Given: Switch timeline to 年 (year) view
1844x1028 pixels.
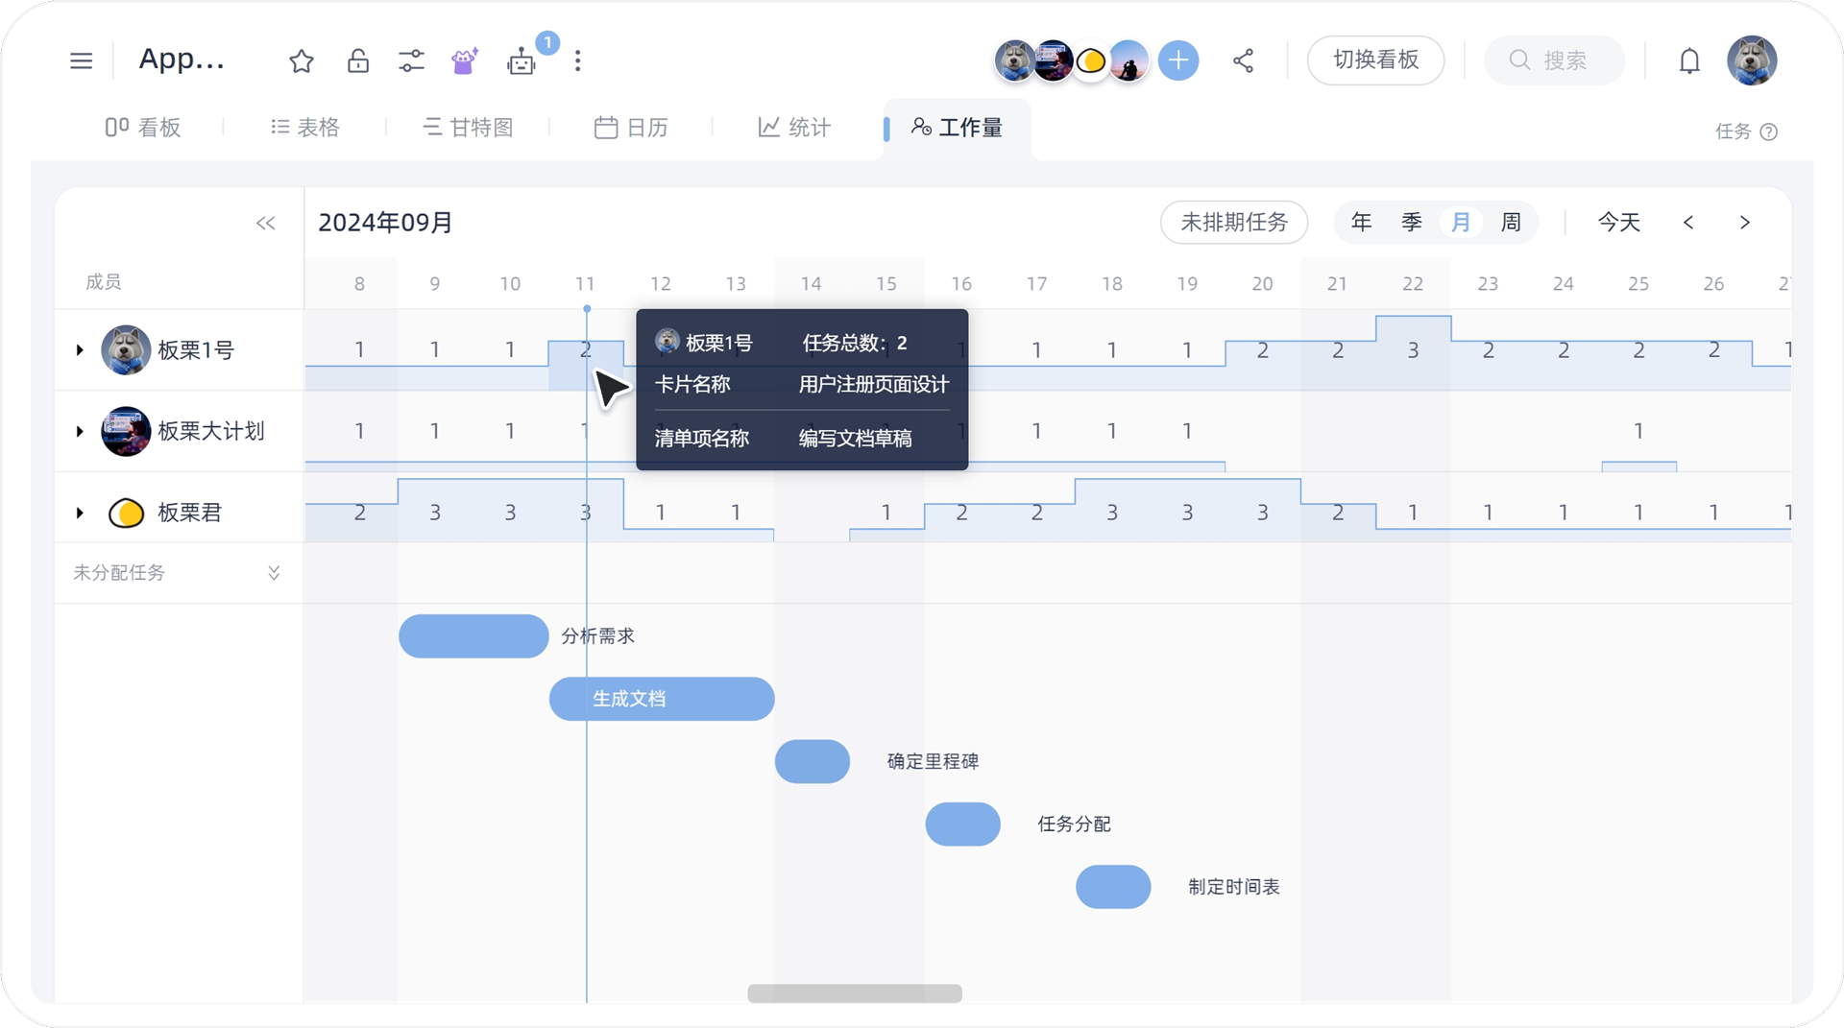Looking at the screenshot, I should (x=1361, y=222).
